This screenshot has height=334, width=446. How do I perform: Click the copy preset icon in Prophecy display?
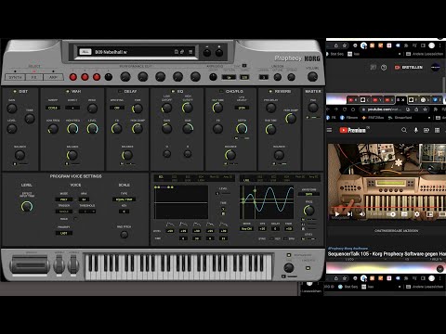[182, 52]
